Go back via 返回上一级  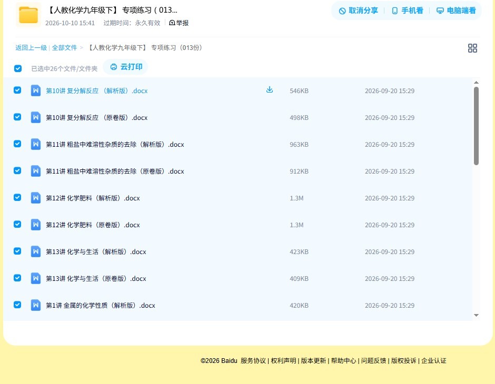click(x=31, y=48)
